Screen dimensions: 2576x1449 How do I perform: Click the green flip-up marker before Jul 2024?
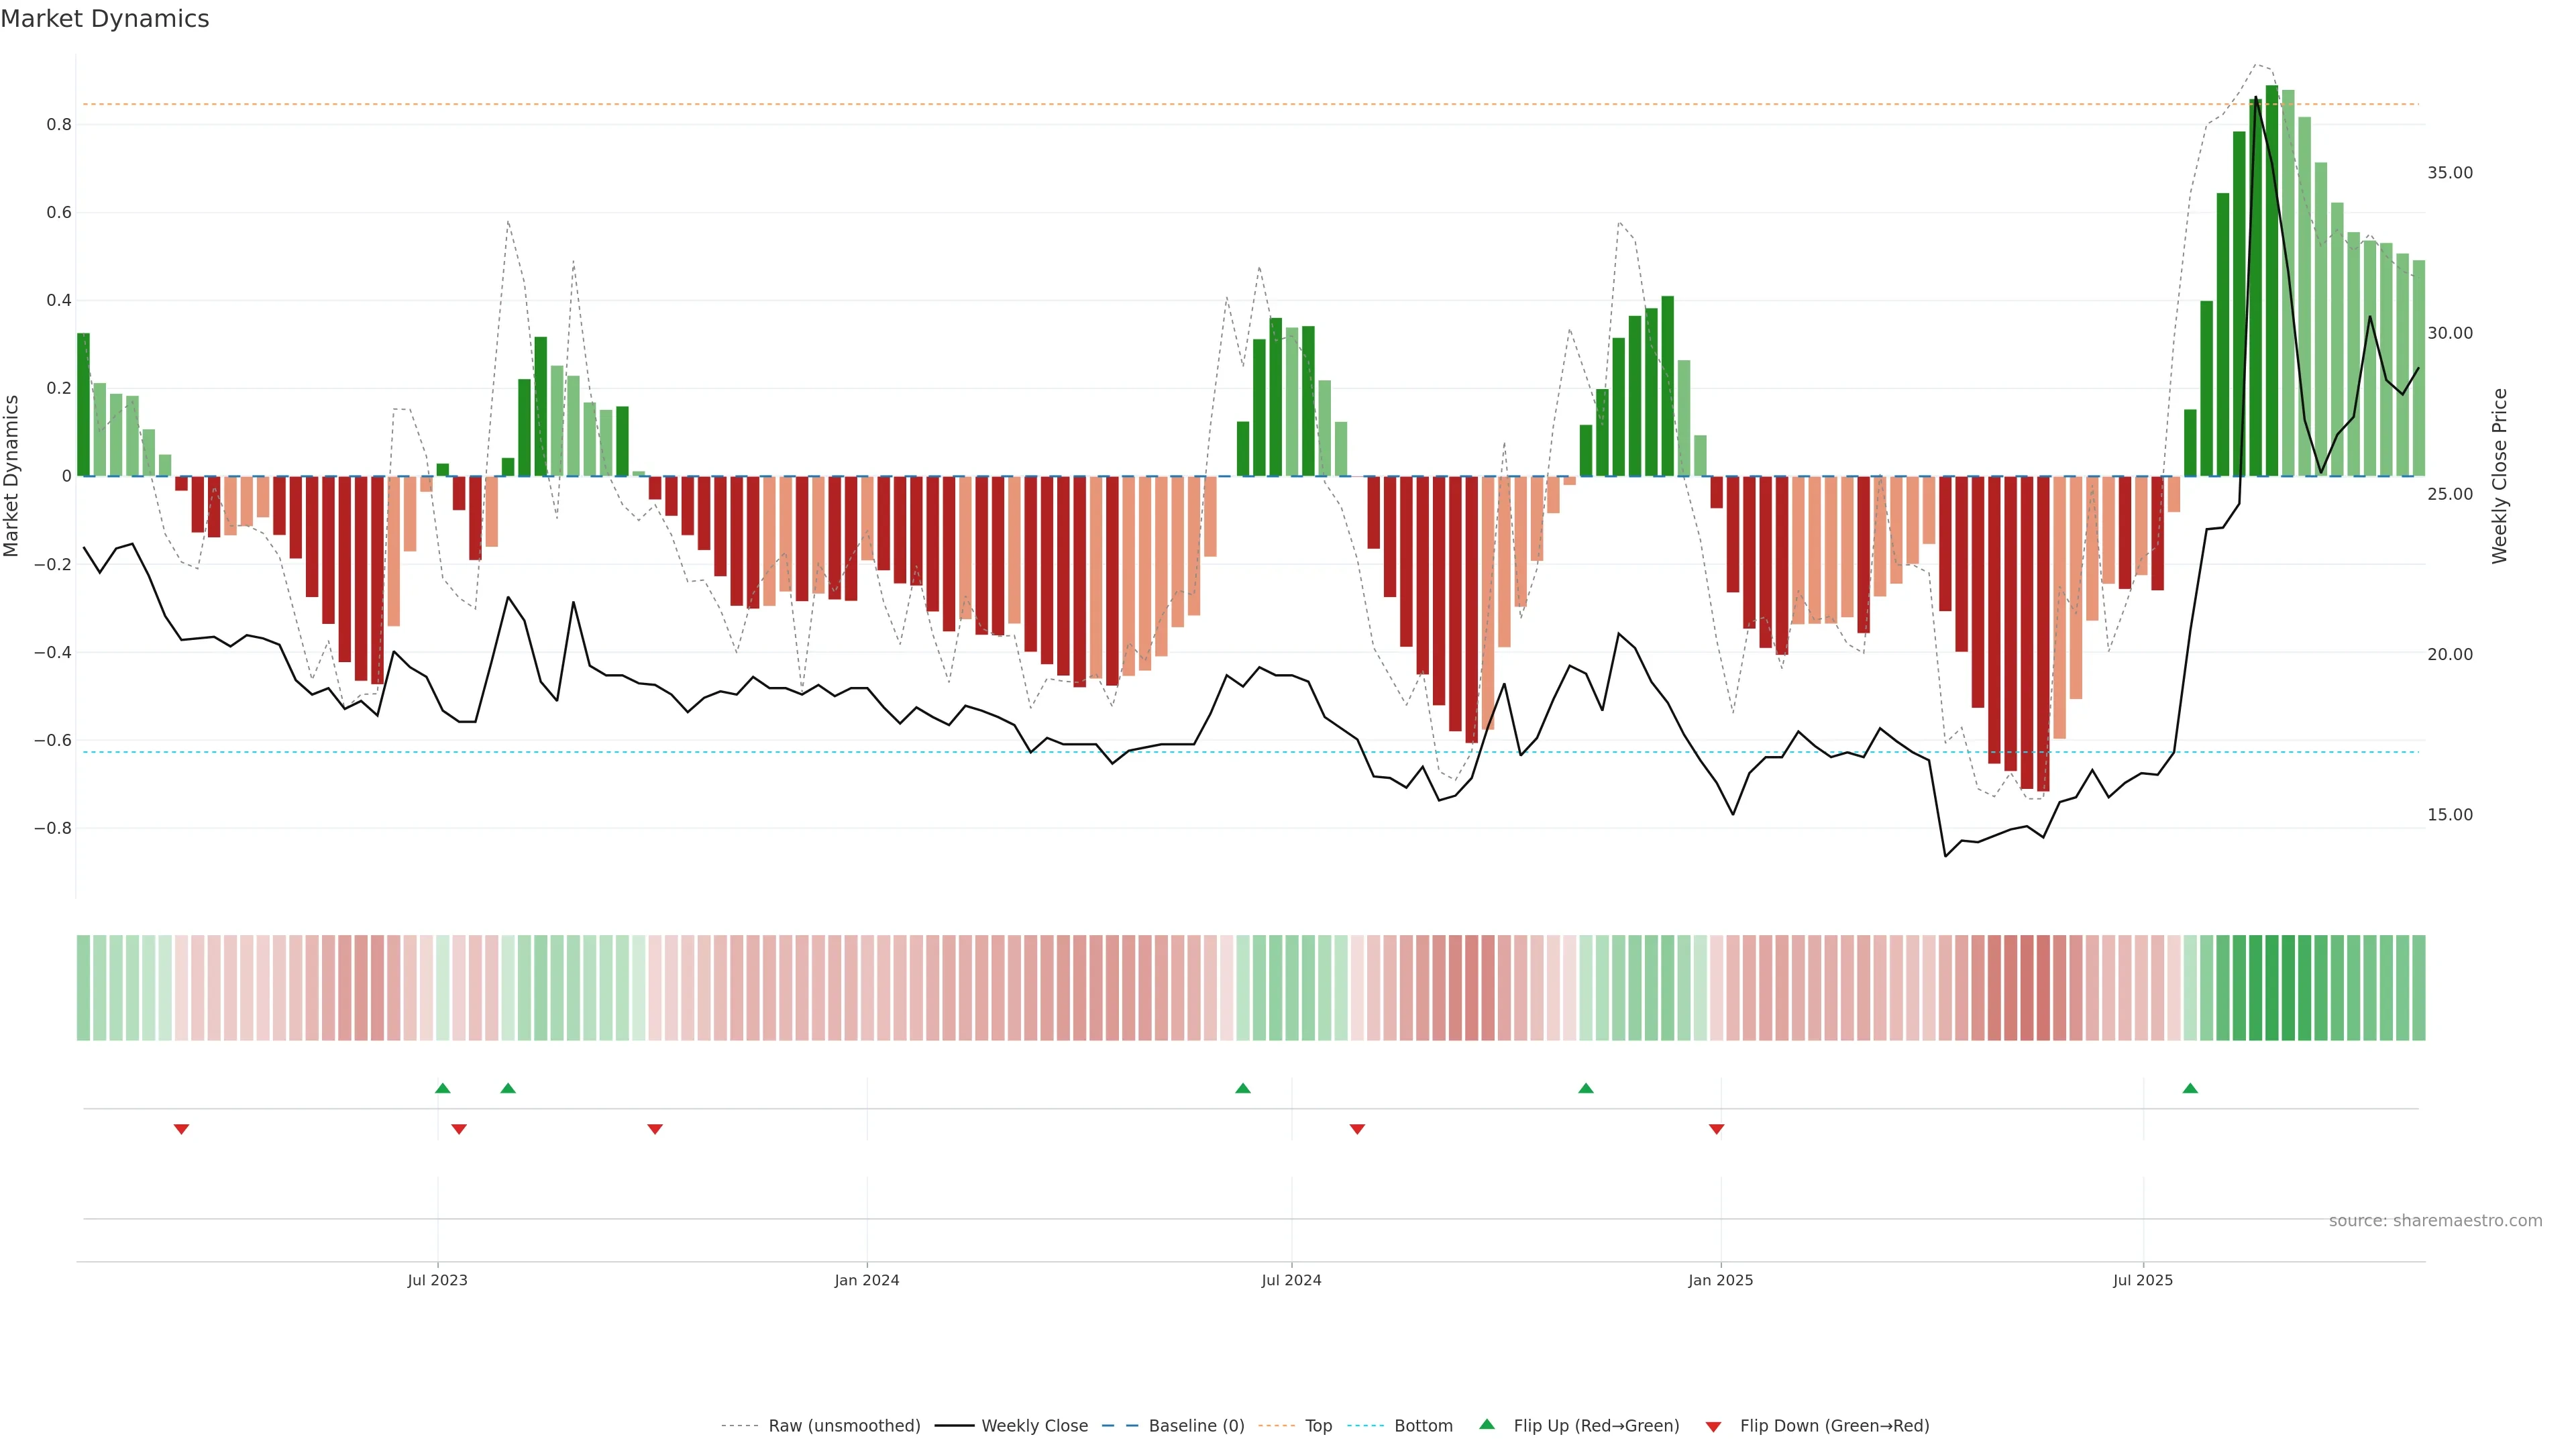pyautogui.click(x=1242, y=1088)
